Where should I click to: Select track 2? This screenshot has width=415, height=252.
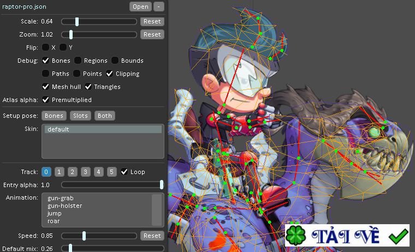[72, 172]
